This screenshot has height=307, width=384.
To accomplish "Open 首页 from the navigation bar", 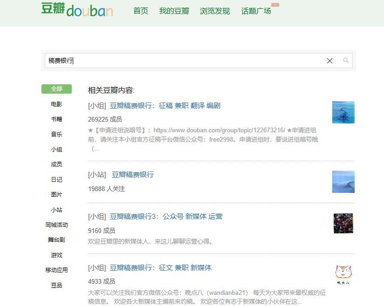I will [x=141, y=10].
